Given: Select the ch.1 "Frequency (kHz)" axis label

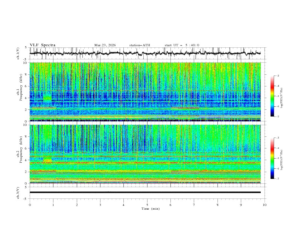Looking at the screenshot, I should coord(21,88).
